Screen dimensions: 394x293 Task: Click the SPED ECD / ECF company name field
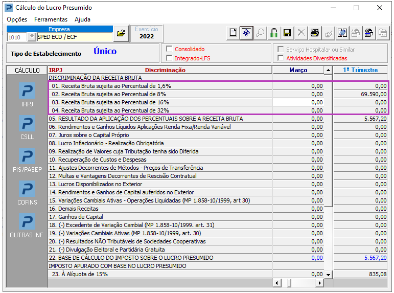click(x=75, y=37)
